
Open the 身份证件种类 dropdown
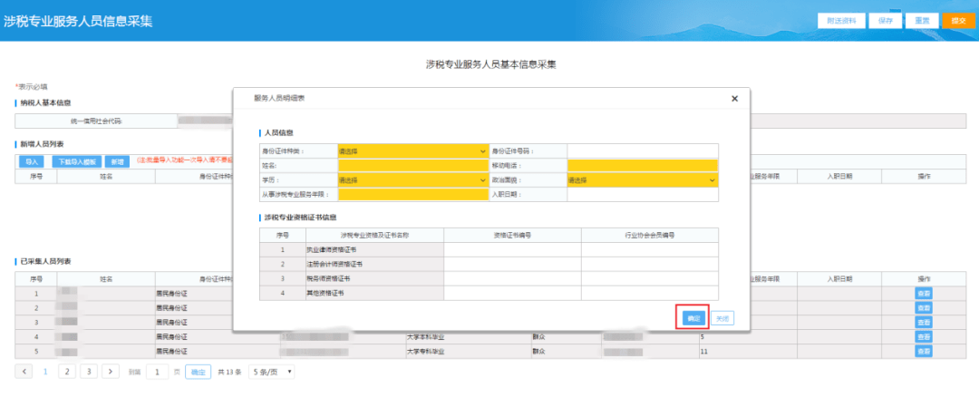click(412, 151)
